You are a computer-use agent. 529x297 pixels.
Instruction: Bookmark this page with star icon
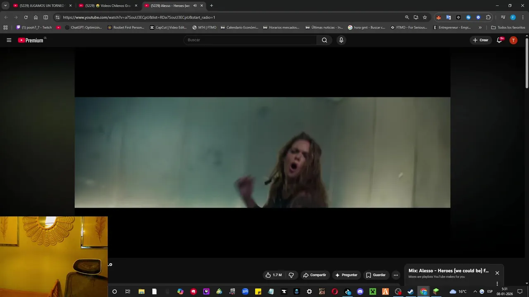425,17
